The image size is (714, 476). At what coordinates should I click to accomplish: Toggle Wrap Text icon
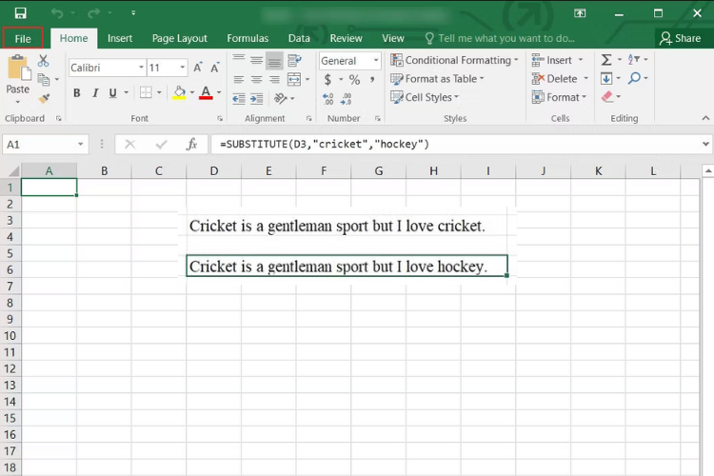294,60
